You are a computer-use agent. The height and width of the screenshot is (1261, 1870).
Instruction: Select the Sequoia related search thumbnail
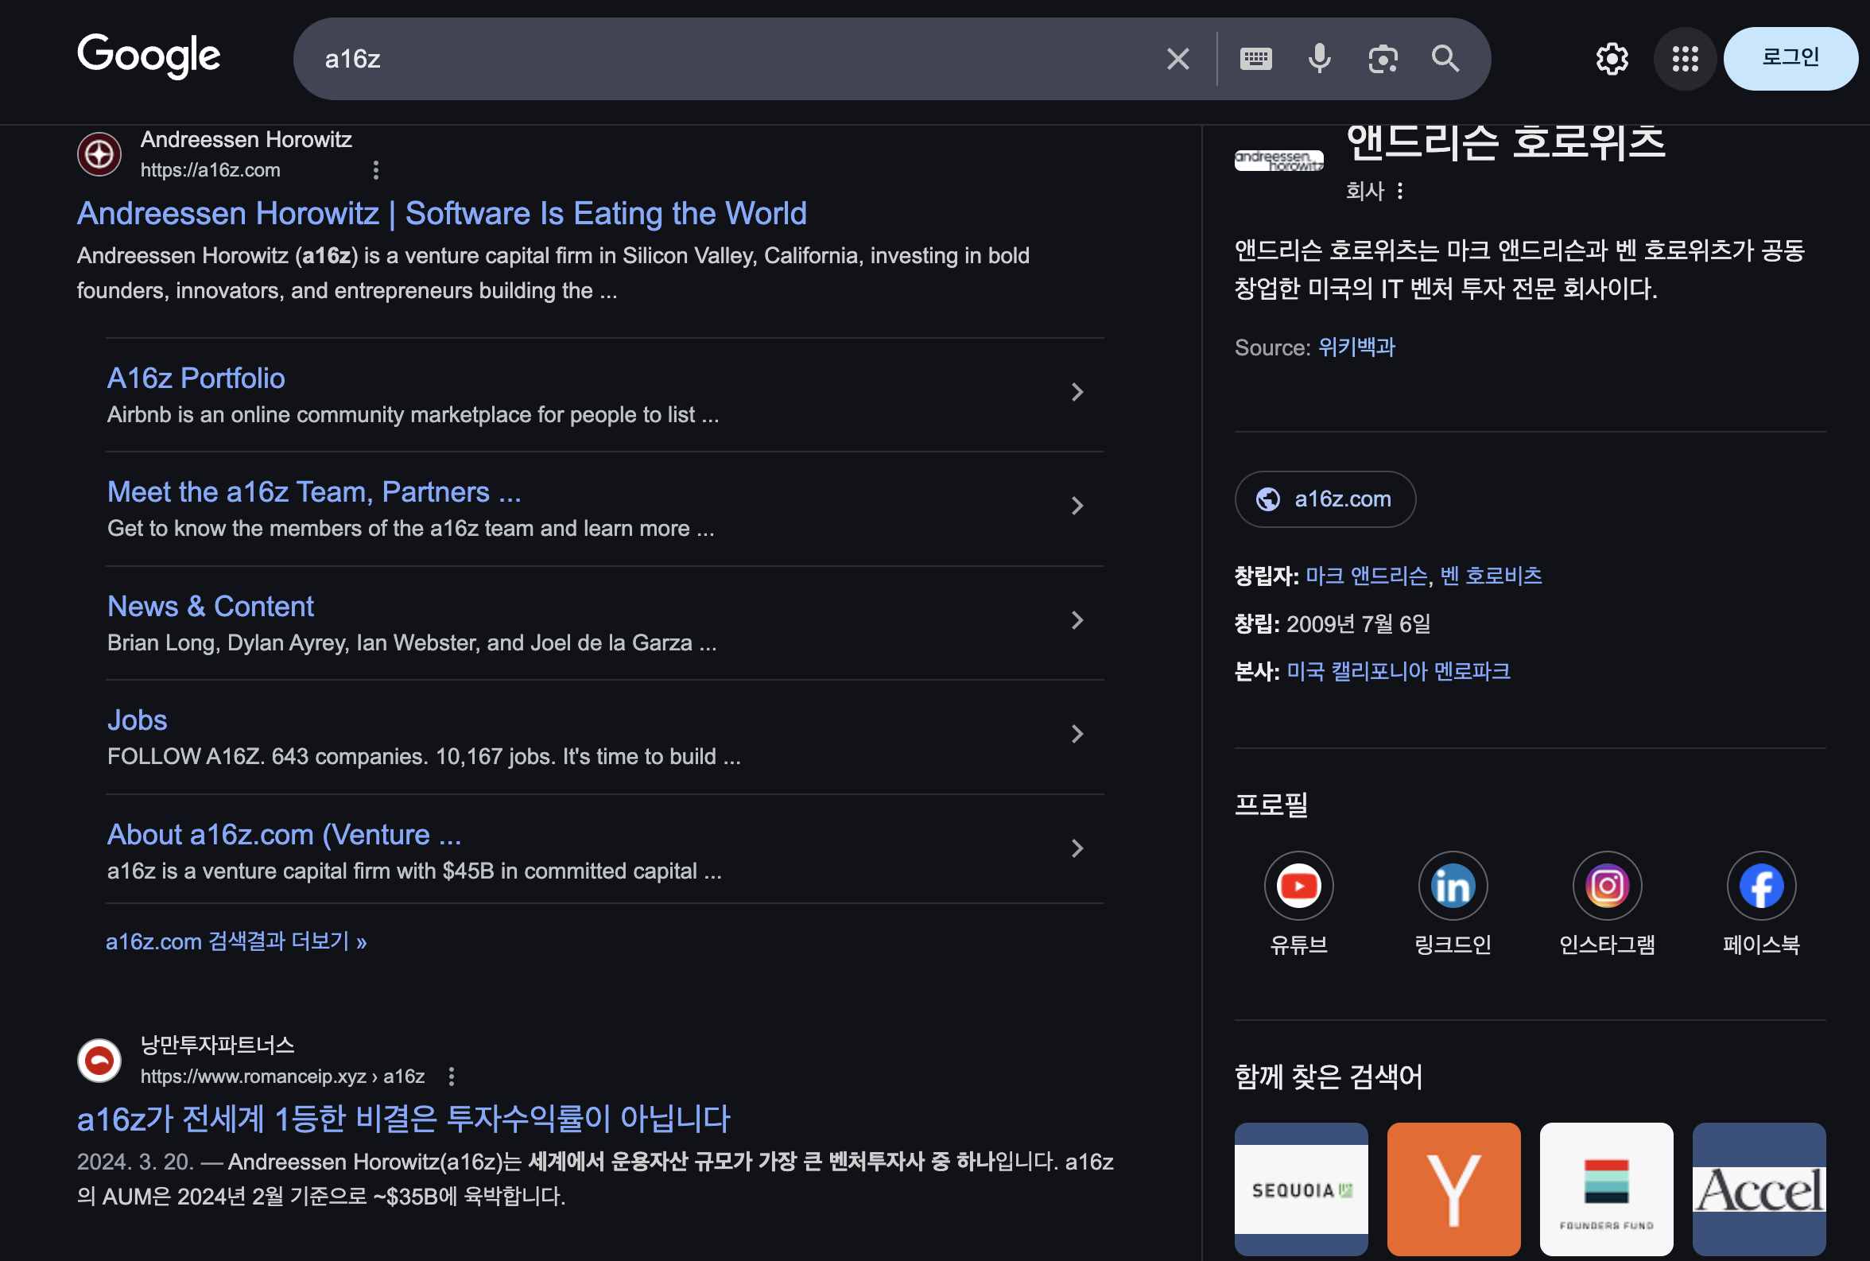tap(1300, 1188)
